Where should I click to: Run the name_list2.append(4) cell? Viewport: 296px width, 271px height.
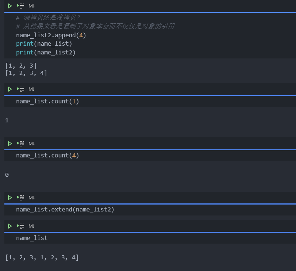tap(10, 6)
